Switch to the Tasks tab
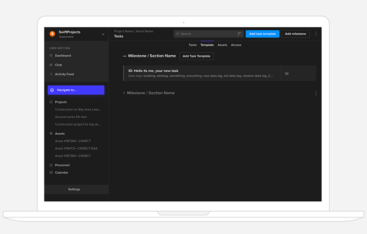Screen dimensions: 367x234 [x=193, y=45]
